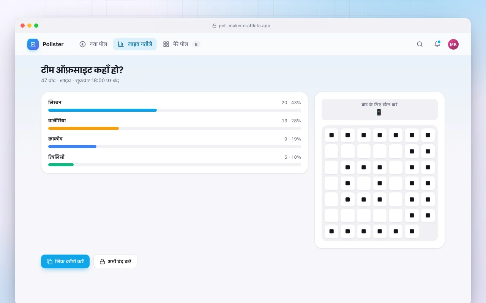Switch to लाइव नतीजे tab
486x303 pixels.
pyautogui.click(x=135, y=44)
